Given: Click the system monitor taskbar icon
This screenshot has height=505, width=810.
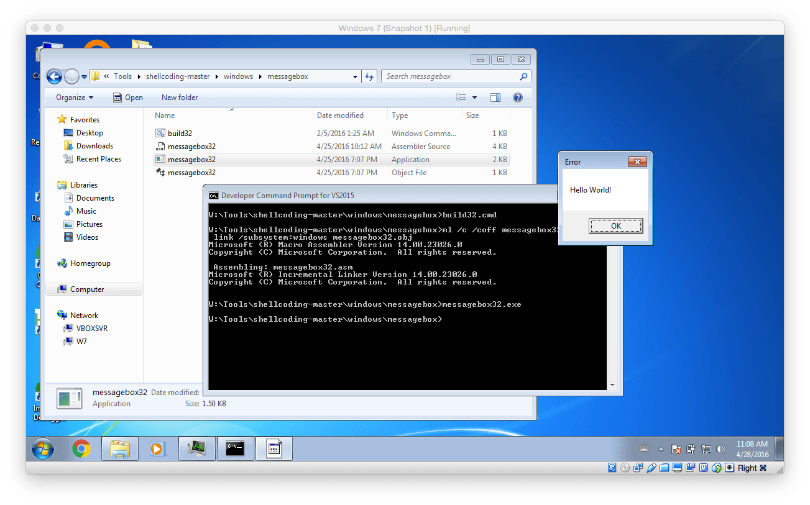Looking at the screenshot, I should (197, 448).
